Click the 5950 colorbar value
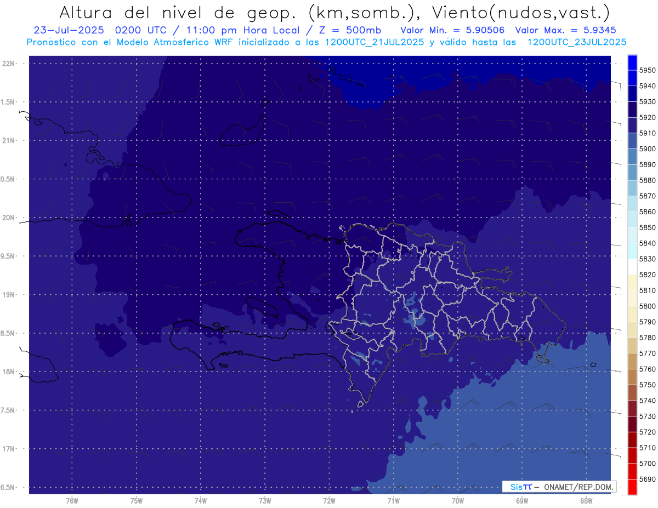The image size is (658, 508). [x=648, y=70]
